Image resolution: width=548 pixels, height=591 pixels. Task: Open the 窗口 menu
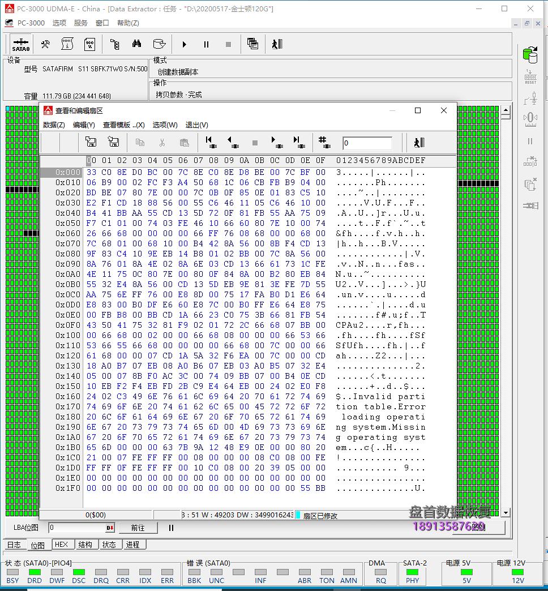click(x=102, y=23)
